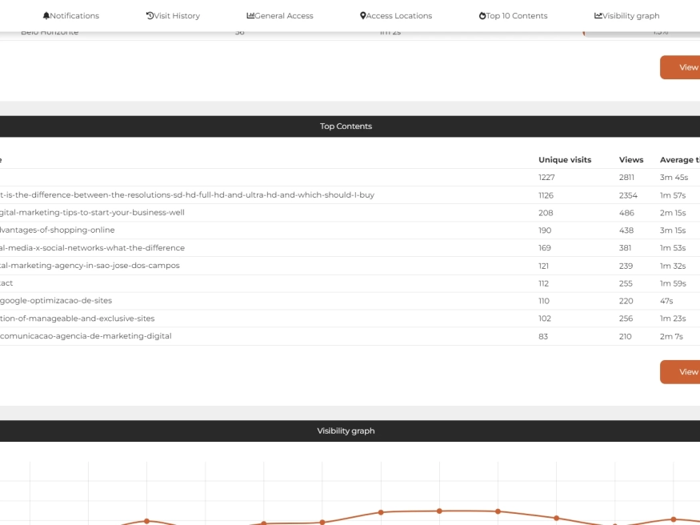
Task: Sort contents by the Views column
Action: (x=631, y=159)
